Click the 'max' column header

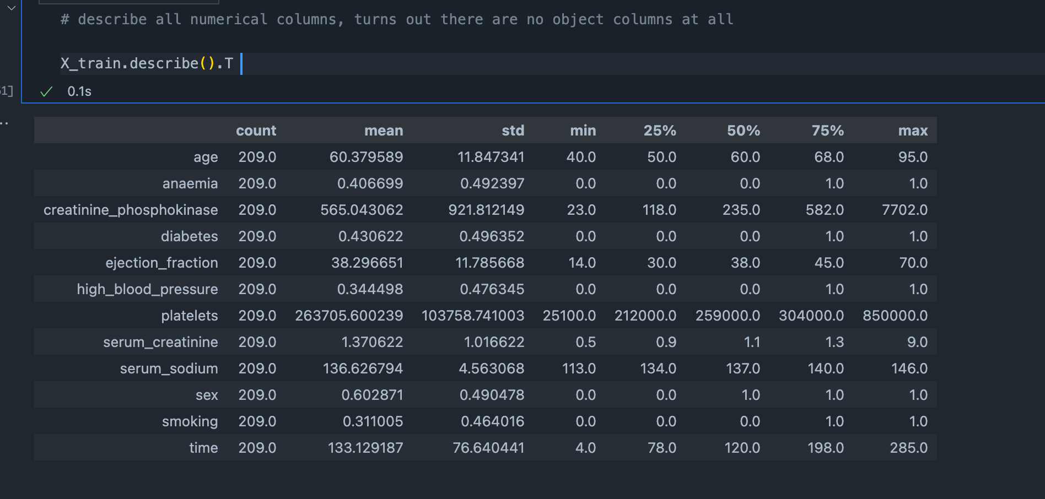point(913,131)
